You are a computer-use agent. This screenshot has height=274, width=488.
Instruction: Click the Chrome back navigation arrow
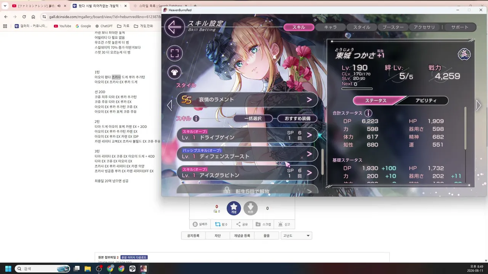[x=6, y=17]
